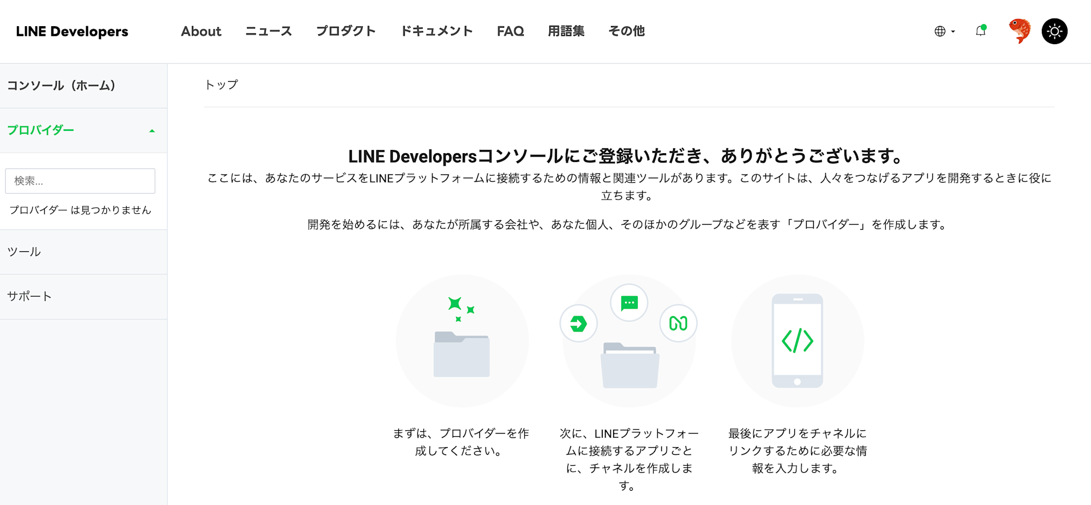Open the その他 menu
This screenshot has height=505, width=1091.
point(626,31)
